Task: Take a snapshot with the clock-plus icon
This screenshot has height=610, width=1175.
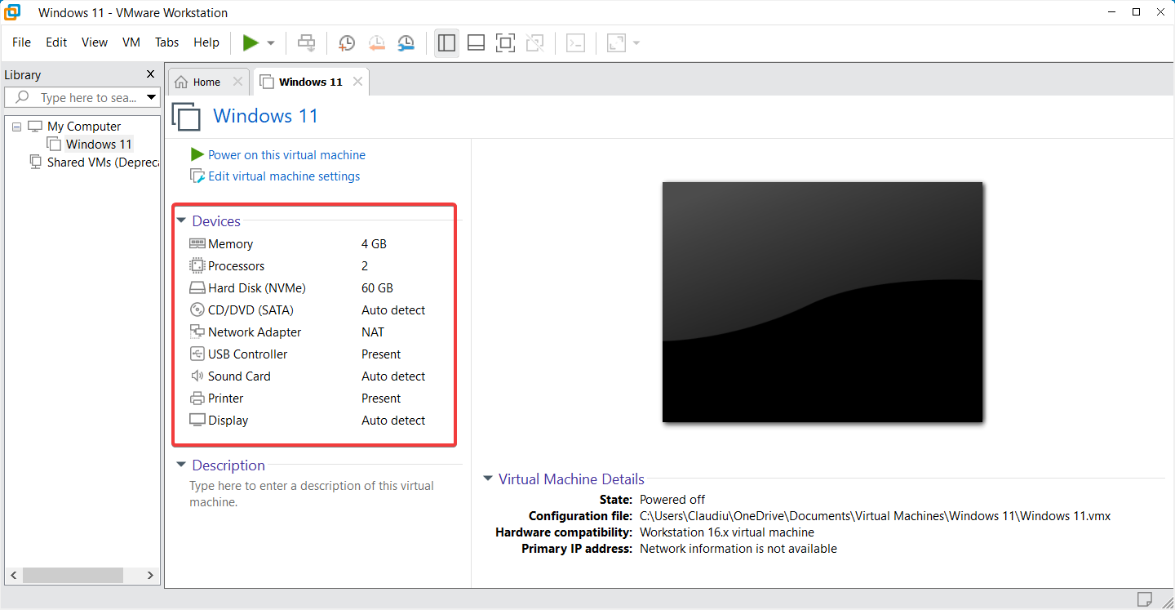Action: tap(347, 42)
